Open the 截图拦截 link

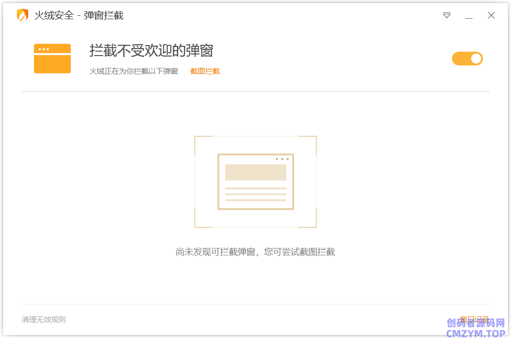click(x=205, y=71)
